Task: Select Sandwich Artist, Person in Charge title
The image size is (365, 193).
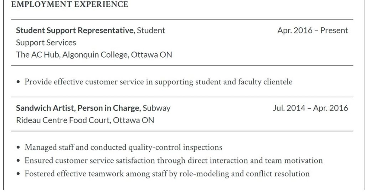Action: (78, 108)
